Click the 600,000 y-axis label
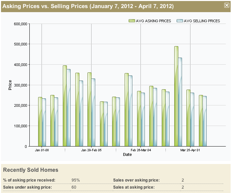This screenshot has height=193, width=232. click(x=21, y=24)
